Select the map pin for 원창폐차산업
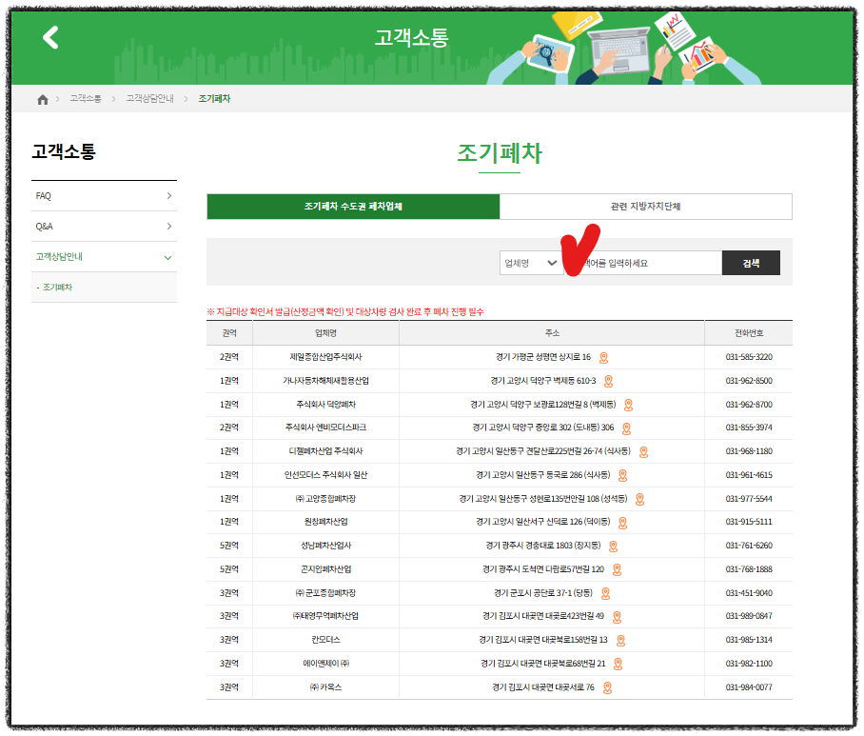Image resolution: width=864 pixels, height=736 pixels. 622,520
